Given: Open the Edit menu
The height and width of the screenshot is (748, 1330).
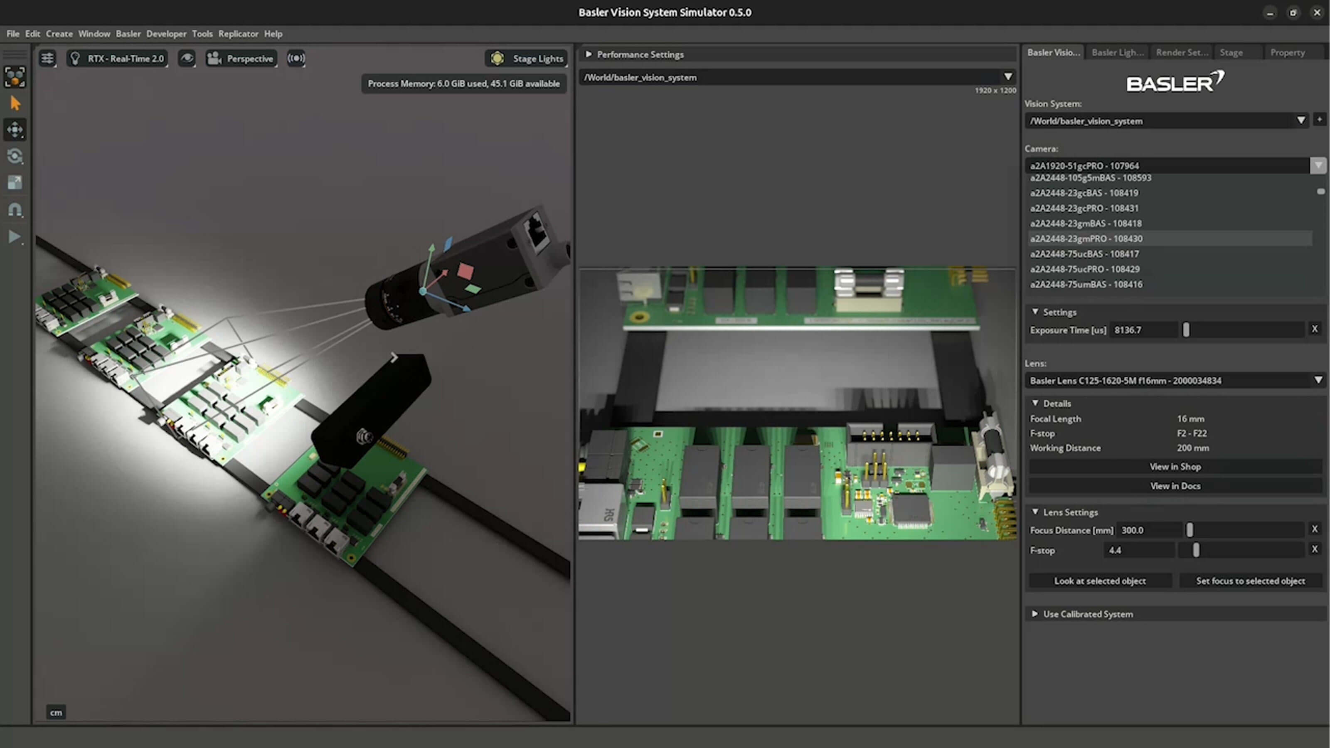Looking at the screenshot, I should coord(32,34).
